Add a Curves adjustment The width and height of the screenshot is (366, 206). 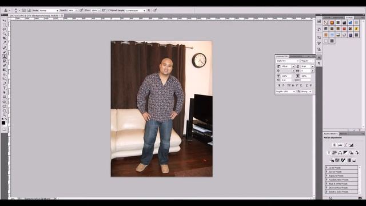pyautogui.click(x=345, y=145)
